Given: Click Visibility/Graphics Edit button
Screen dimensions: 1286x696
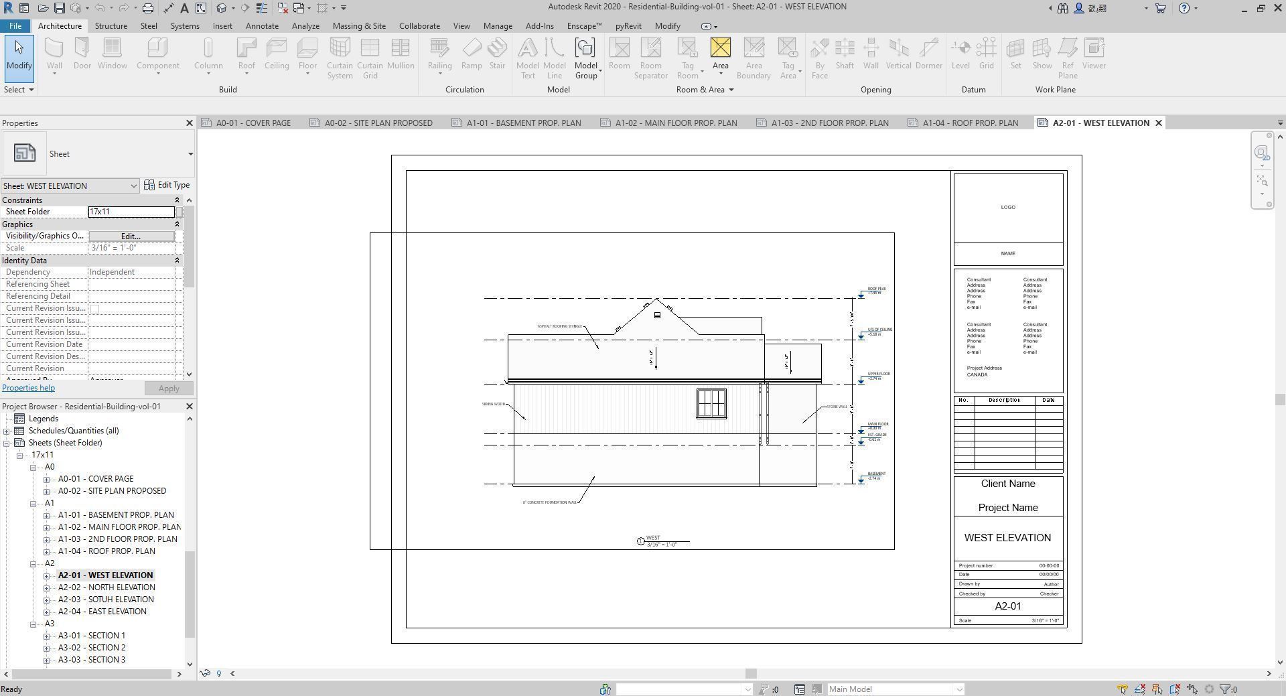Looking at the screenshot, I should pos(131,236).
